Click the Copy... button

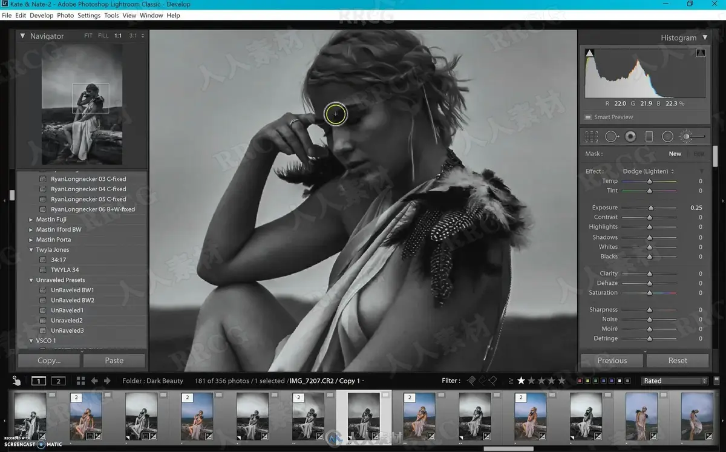pyautogui.click(x=49, y=361)
